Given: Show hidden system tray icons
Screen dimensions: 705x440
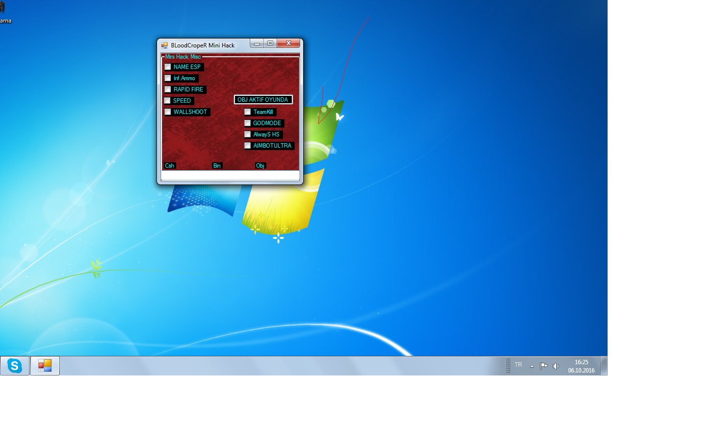Looking at the screenshot, I should click(532, 366).
